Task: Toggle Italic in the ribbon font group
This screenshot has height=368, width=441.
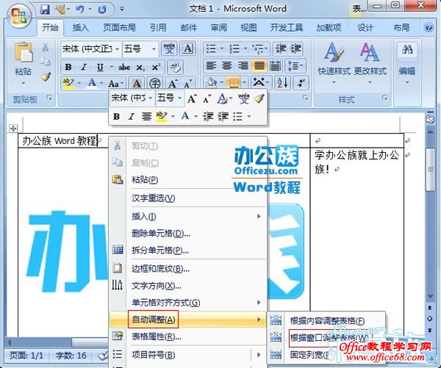Action: click(x=84, y=67)
